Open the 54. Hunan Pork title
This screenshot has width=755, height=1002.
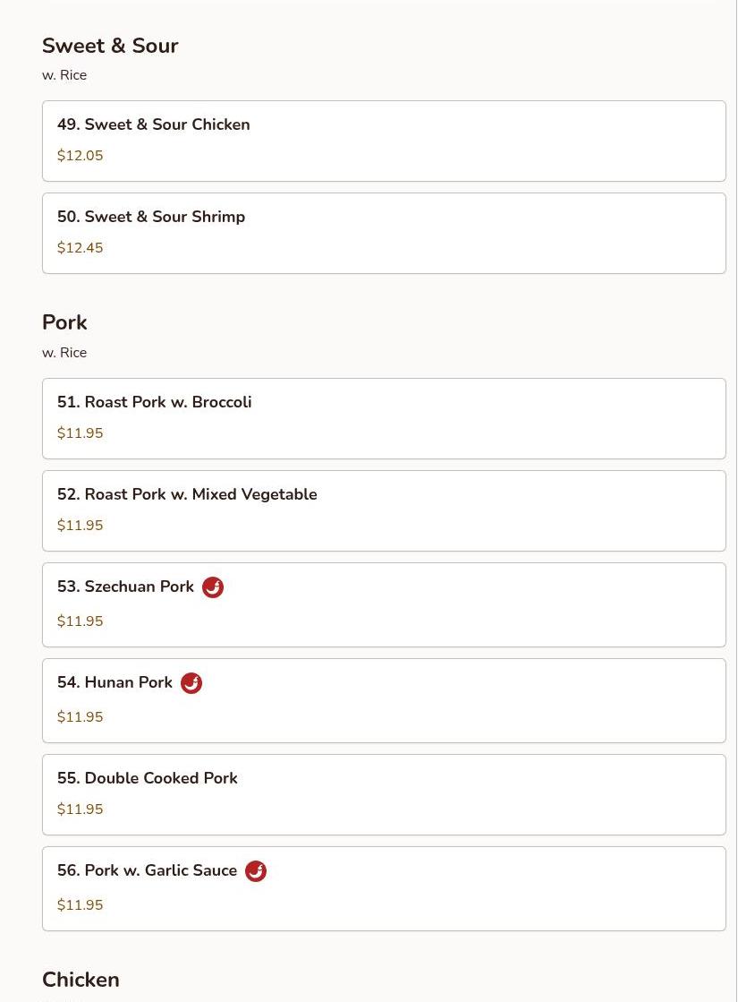point(115,682)
